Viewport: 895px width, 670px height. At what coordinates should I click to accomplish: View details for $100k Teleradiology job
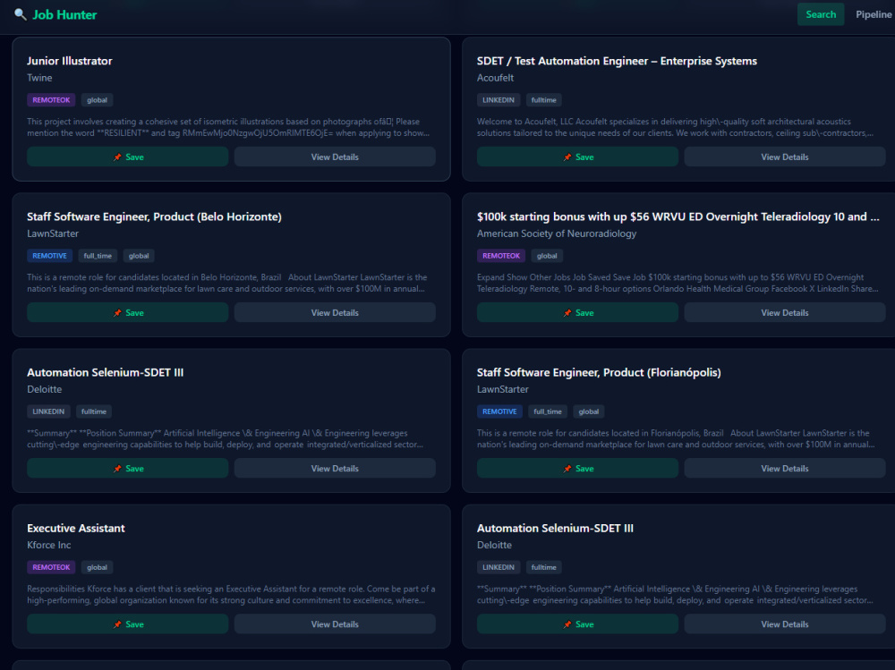(785, 313)
